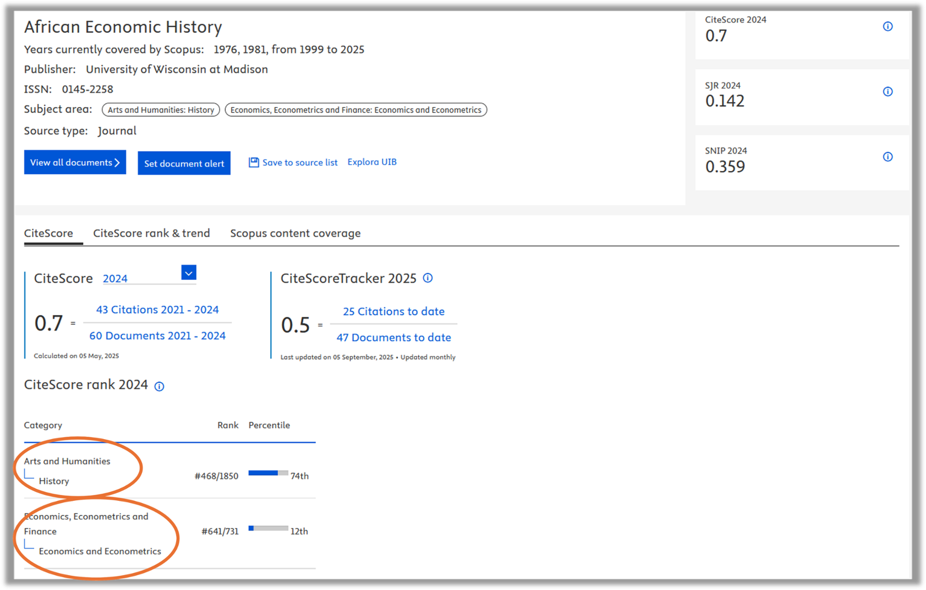
Task: Click the 47 Documents to date link
Action: 393,338
